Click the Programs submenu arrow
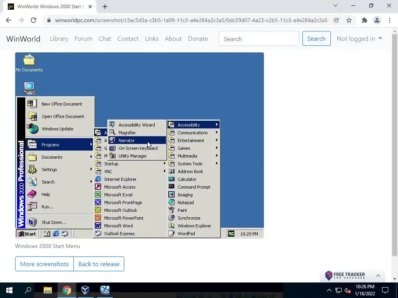 91,144
